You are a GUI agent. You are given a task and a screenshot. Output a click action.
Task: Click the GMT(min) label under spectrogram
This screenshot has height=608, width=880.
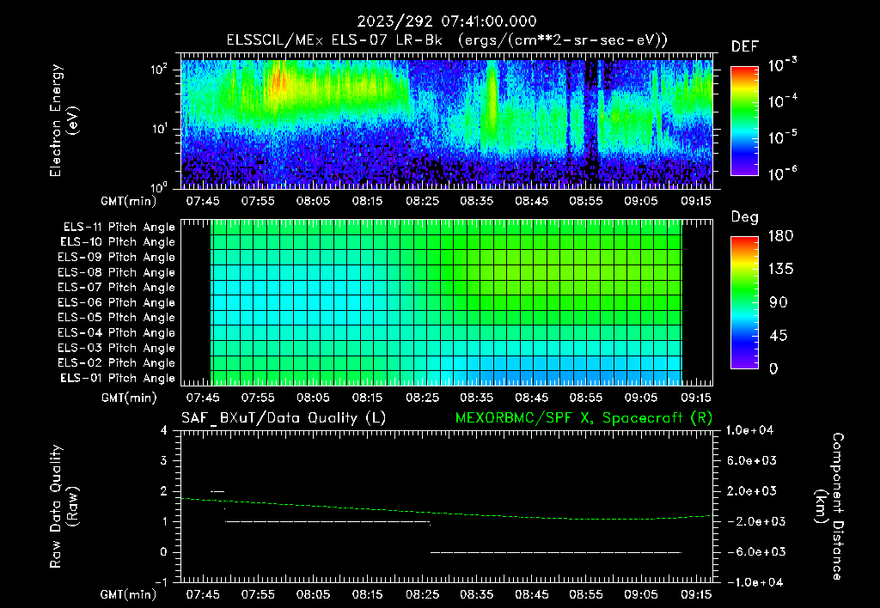click(x=129, y=201)
